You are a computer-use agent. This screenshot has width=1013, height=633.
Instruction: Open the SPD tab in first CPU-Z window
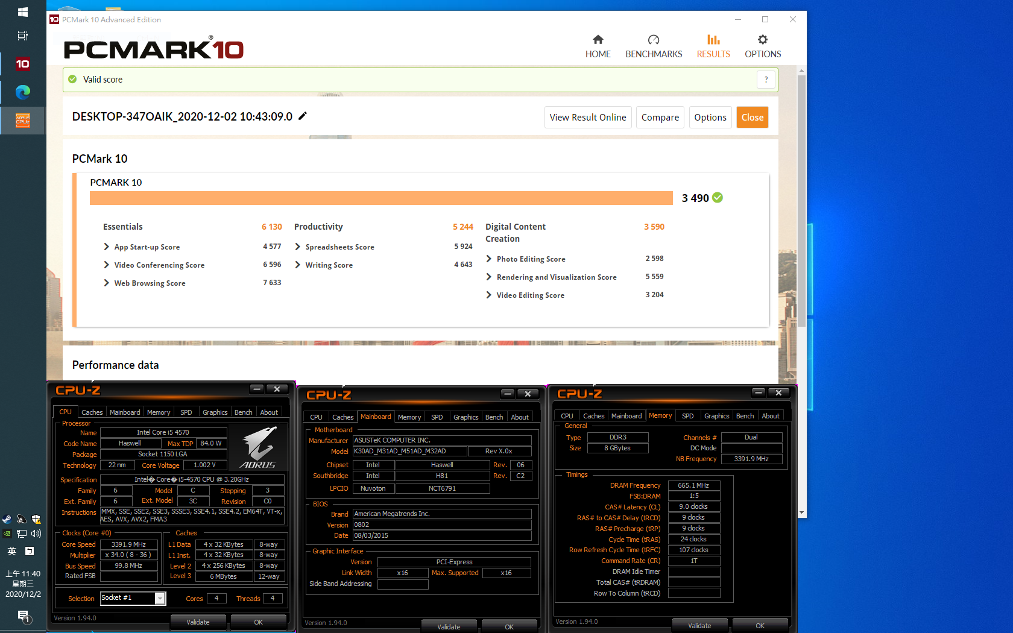click(x=186, y=412)
